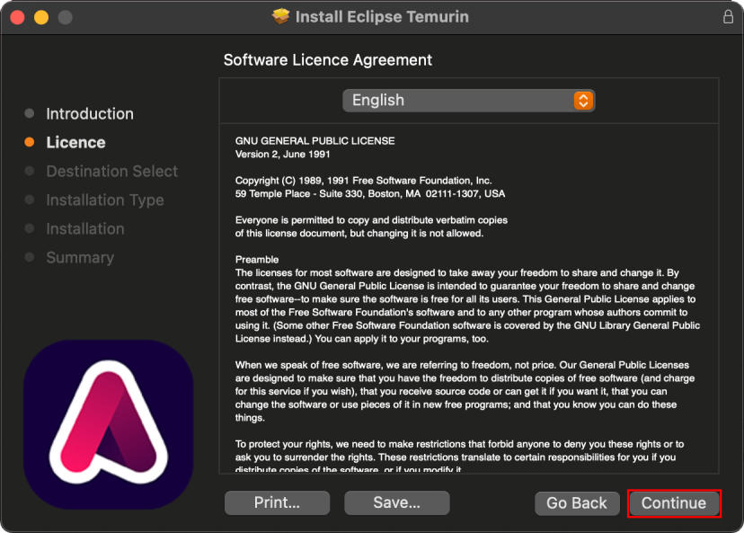744x533 pixels.
Task: Select the Introduction step in the sidebar
Action: pos(90,114)
